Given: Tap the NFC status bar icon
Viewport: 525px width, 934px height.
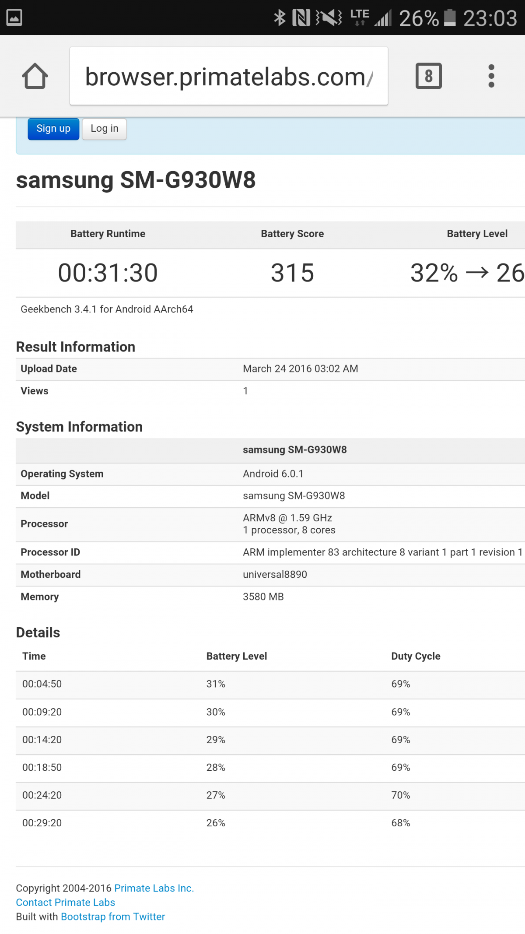Looking at the screenshot, I should point(301,18).
